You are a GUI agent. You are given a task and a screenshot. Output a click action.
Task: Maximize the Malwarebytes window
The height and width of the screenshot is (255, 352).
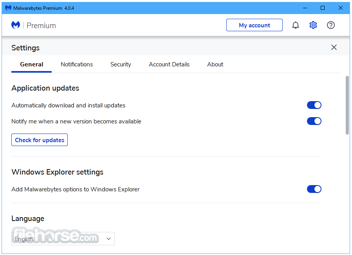pos(323,8)
